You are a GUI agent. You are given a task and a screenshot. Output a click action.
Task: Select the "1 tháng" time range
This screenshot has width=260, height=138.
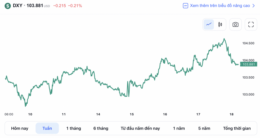click(x=73, y=128)
